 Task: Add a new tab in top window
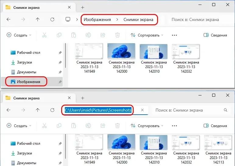pyautogui.click(x=82, y=7)
